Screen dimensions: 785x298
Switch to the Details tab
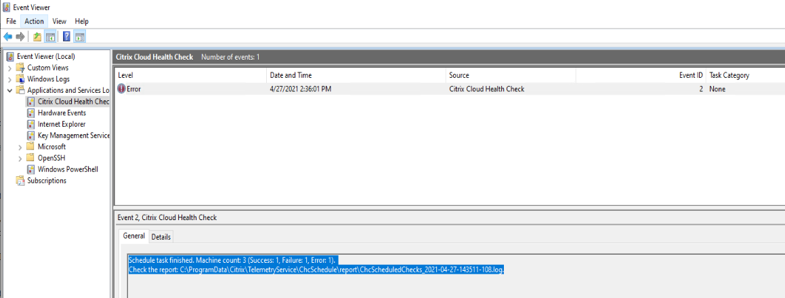[x=161, y=237]
